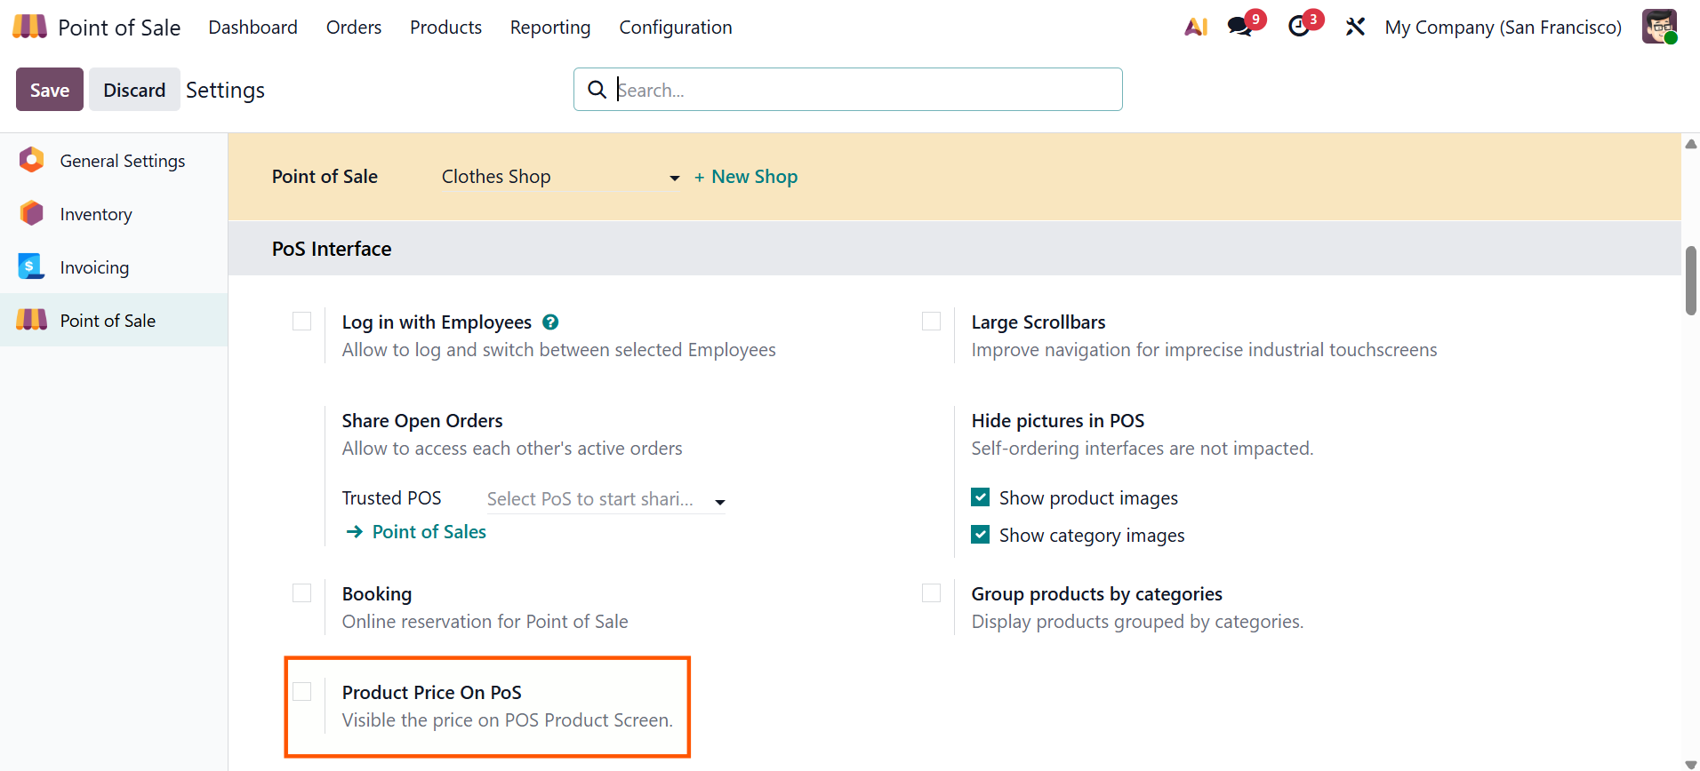Select Invoicing in the sidebar
The width and height of the screenshot is (1700, 771).
coord(114,266)
